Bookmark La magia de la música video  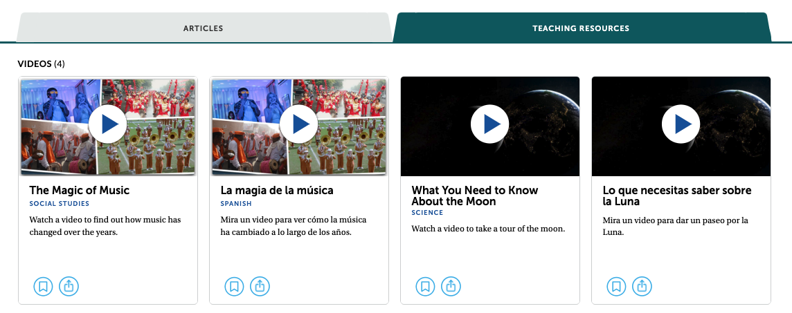234,286
